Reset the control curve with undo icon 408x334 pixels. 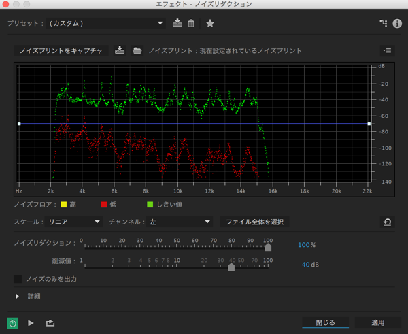[387, 222]
